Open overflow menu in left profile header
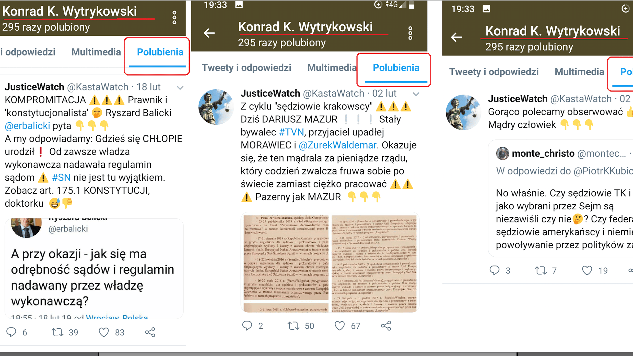 [x=174, y=18]
